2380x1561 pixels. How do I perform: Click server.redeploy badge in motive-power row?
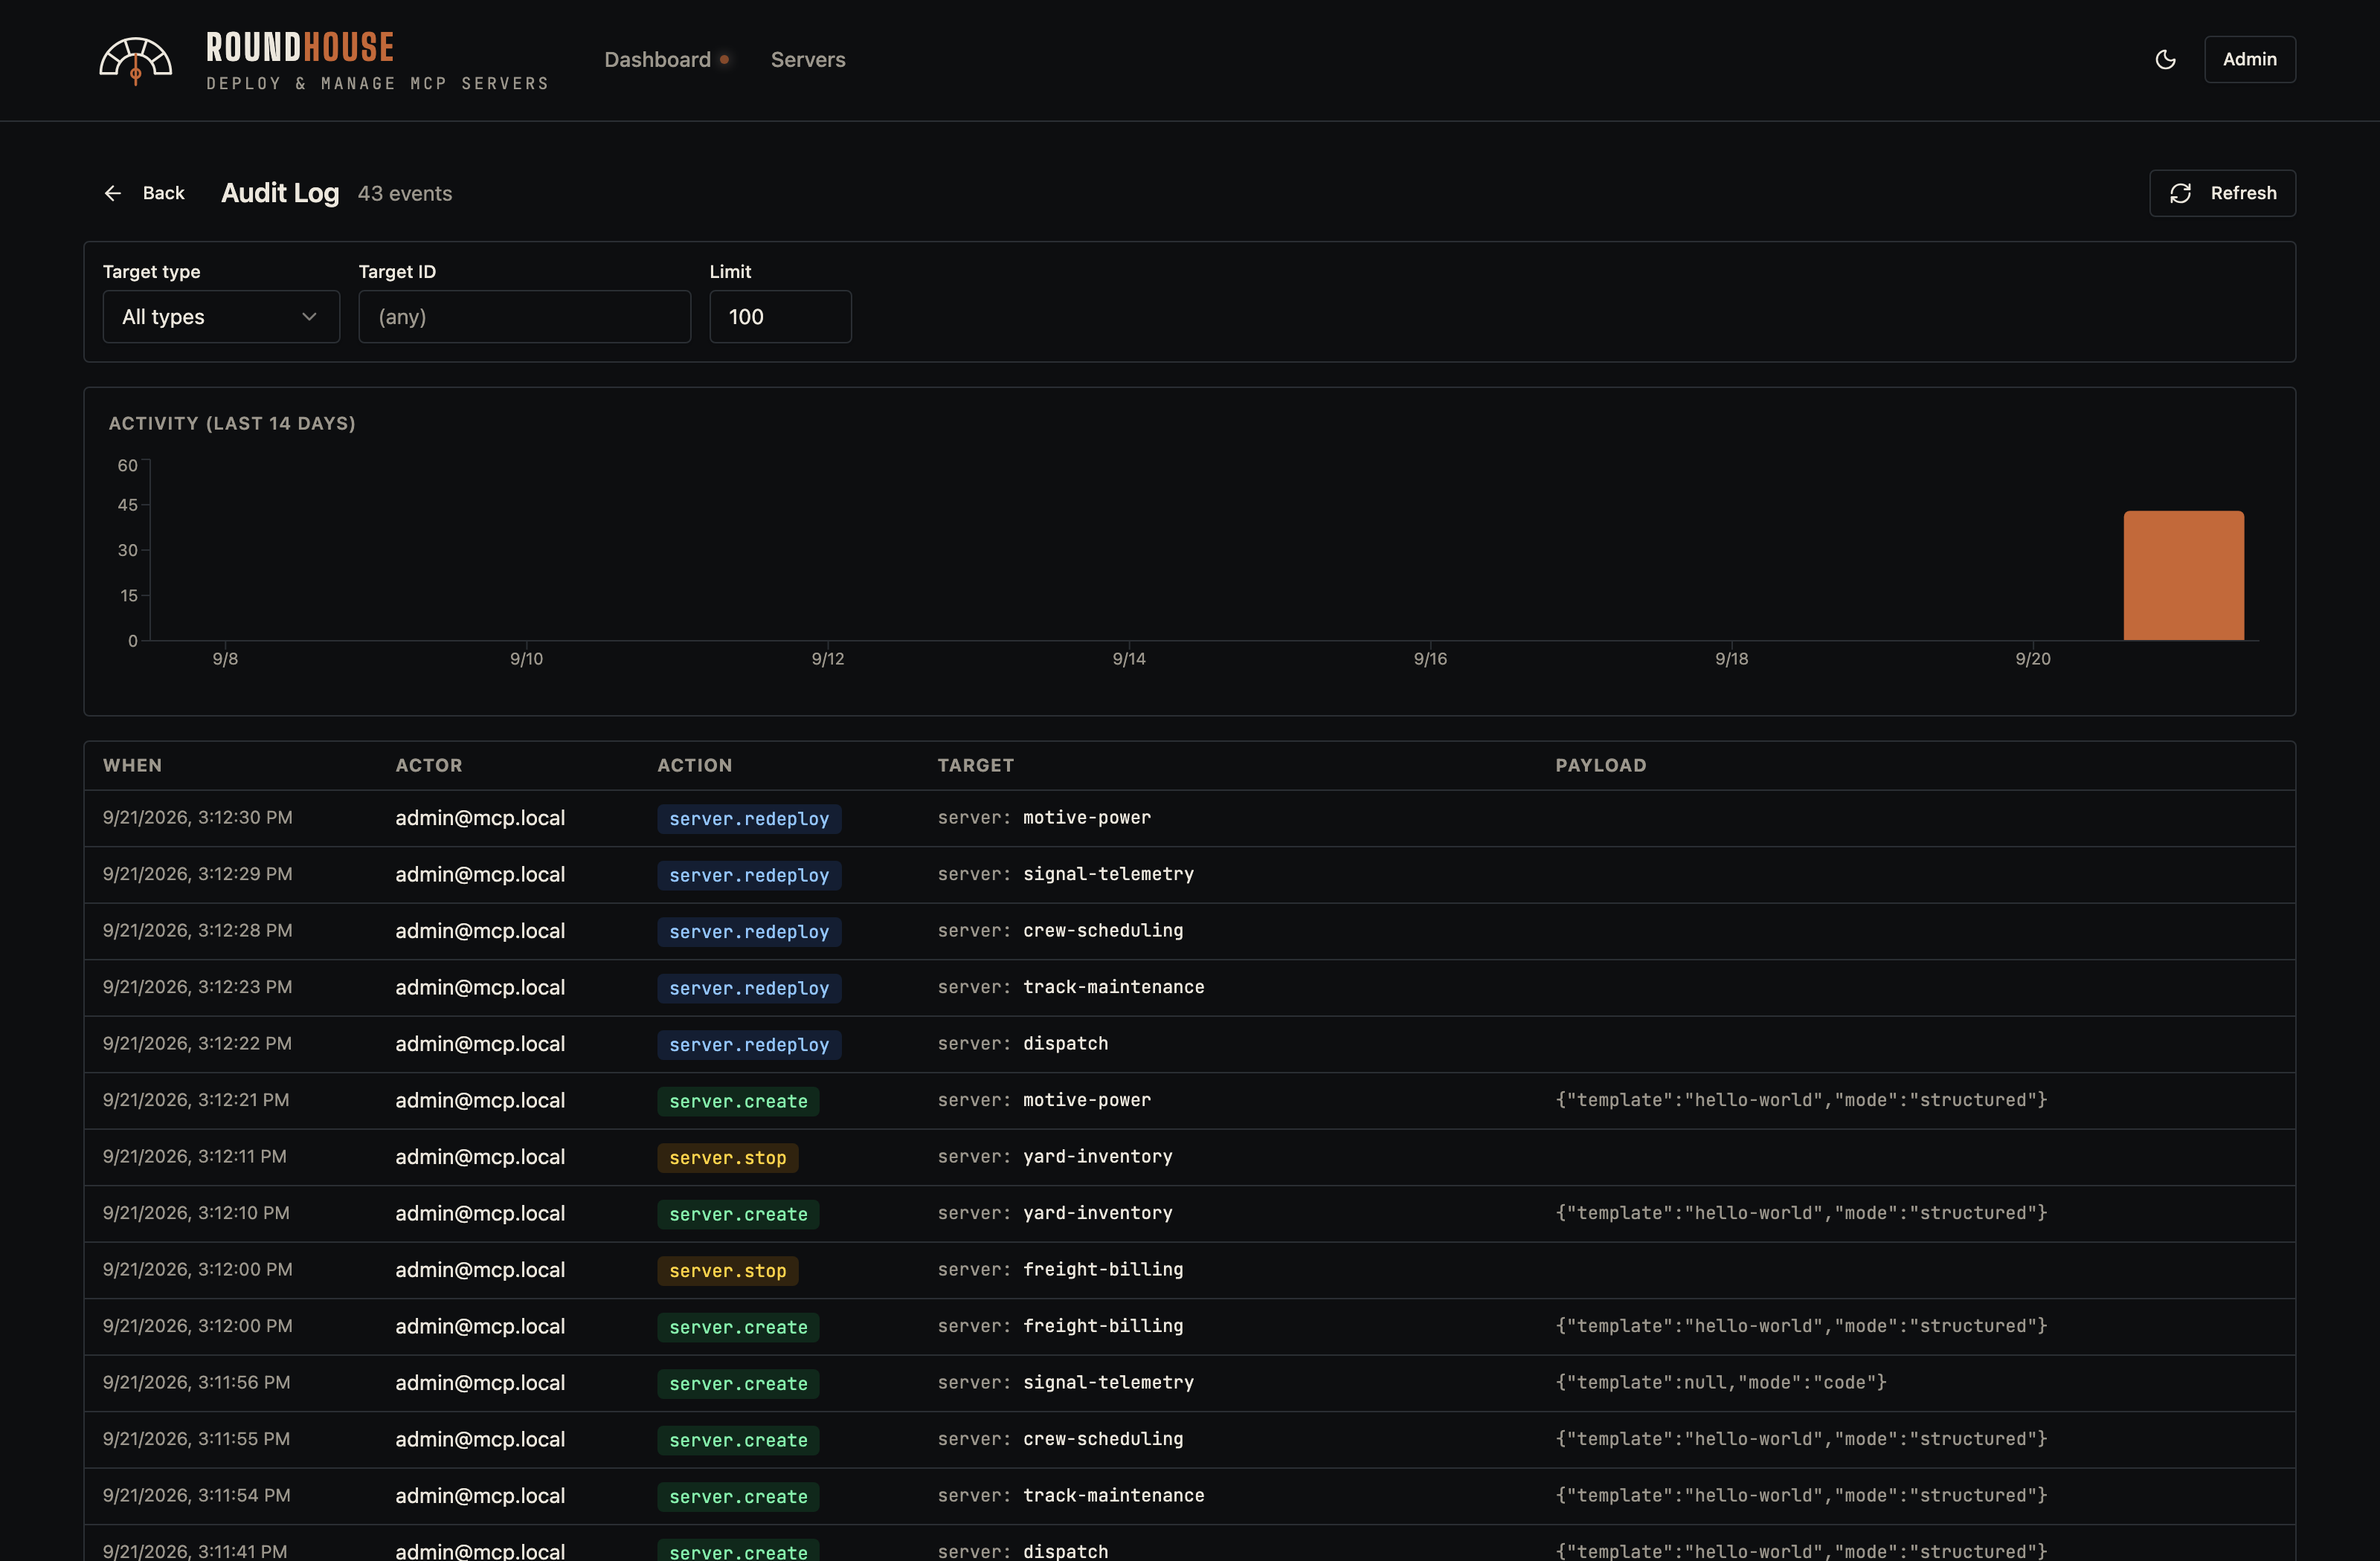pyautogui.click(x=749, y=818)
